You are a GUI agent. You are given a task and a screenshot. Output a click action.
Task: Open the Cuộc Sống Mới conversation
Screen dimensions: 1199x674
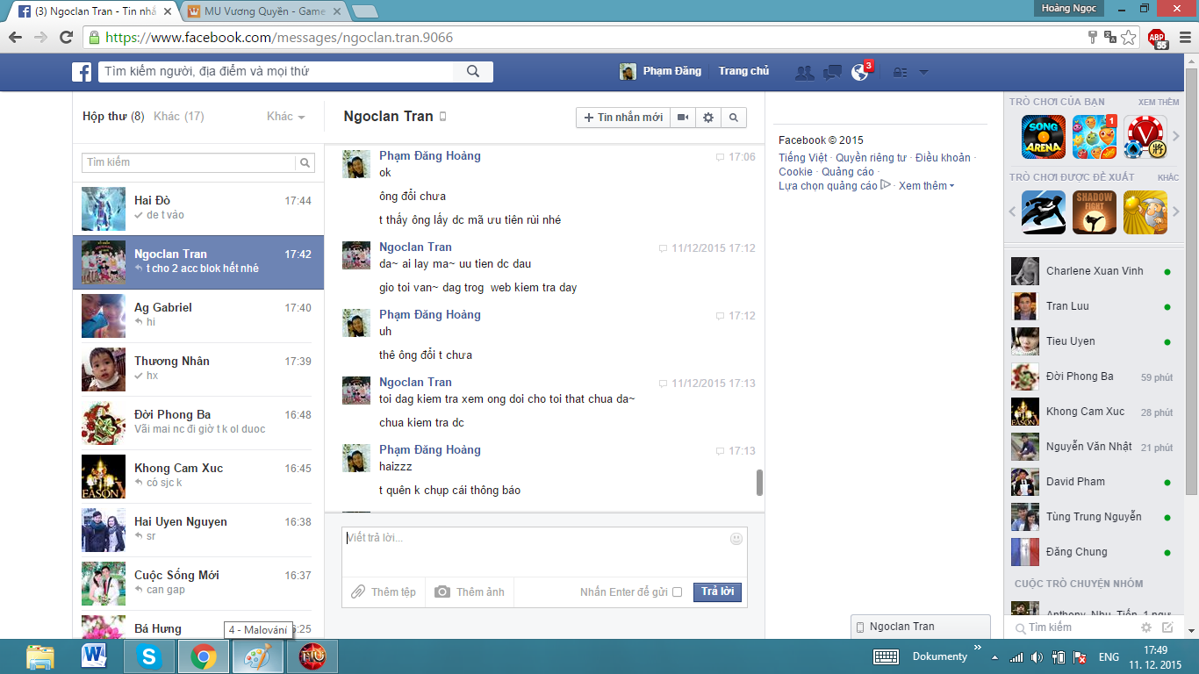click(198, 584)
